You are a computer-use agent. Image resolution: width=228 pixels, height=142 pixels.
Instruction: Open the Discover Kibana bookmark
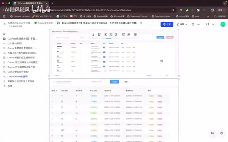(20, 17)
